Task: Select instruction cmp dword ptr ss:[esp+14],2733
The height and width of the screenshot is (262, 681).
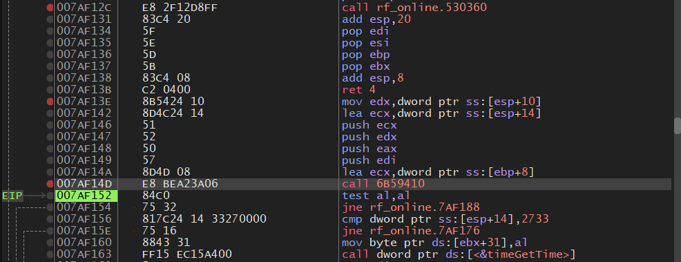Action: pos(445,219)
